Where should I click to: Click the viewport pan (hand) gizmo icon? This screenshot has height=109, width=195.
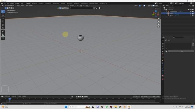[x=159, y=21]
